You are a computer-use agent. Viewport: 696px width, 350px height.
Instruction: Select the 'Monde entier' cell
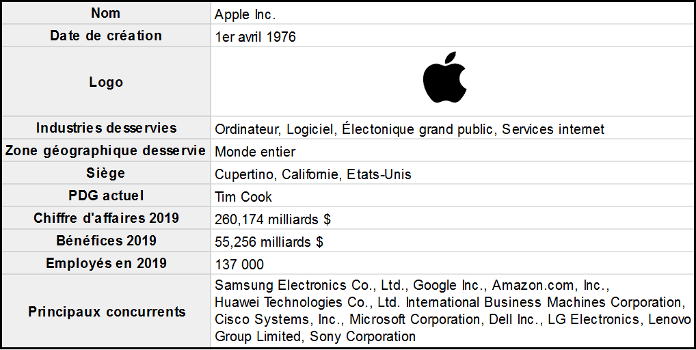click(x=255, y=152)
